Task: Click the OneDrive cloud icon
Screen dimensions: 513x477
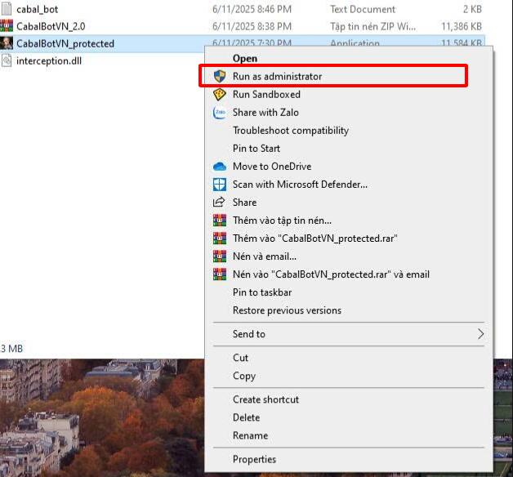Action: pyautogui.click(x=220, y=167)
